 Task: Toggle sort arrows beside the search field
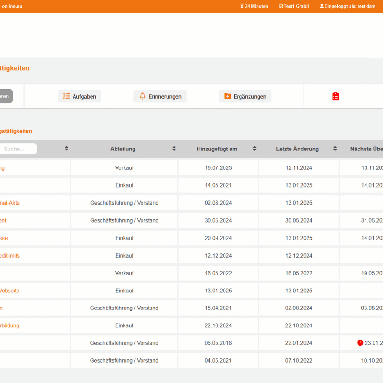click(67, 149)
